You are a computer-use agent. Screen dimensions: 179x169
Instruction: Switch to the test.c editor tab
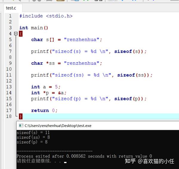11,8
